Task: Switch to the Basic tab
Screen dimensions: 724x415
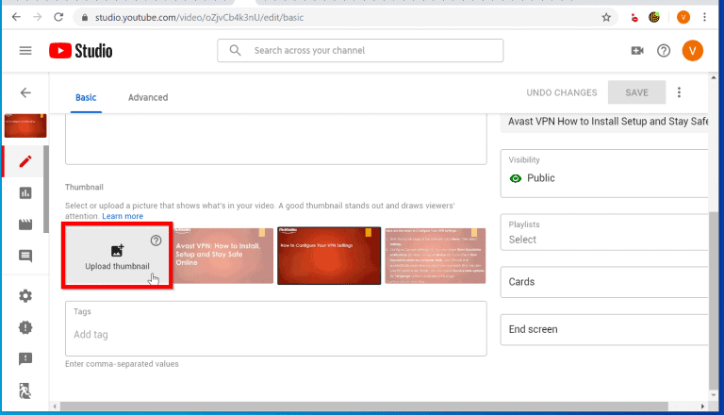Action: 86,97
